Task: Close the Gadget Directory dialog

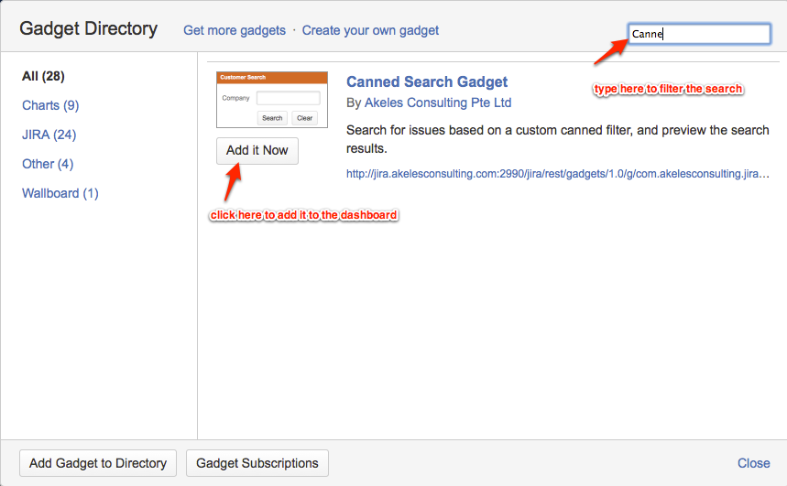Action: click(x=753, y=463)
